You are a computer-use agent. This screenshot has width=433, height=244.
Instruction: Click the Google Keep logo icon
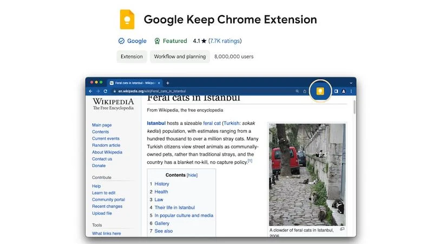coord(127,20)
